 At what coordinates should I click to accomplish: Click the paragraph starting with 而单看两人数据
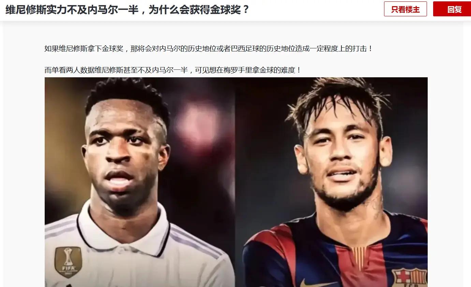[x=173, y=70]
